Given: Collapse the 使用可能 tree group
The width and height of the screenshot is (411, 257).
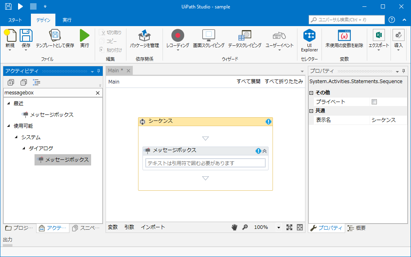Looking at the screenshot, I should pos(8,126).
